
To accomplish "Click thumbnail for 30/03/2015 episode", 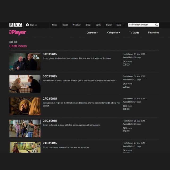I will [x=25, y=84].
